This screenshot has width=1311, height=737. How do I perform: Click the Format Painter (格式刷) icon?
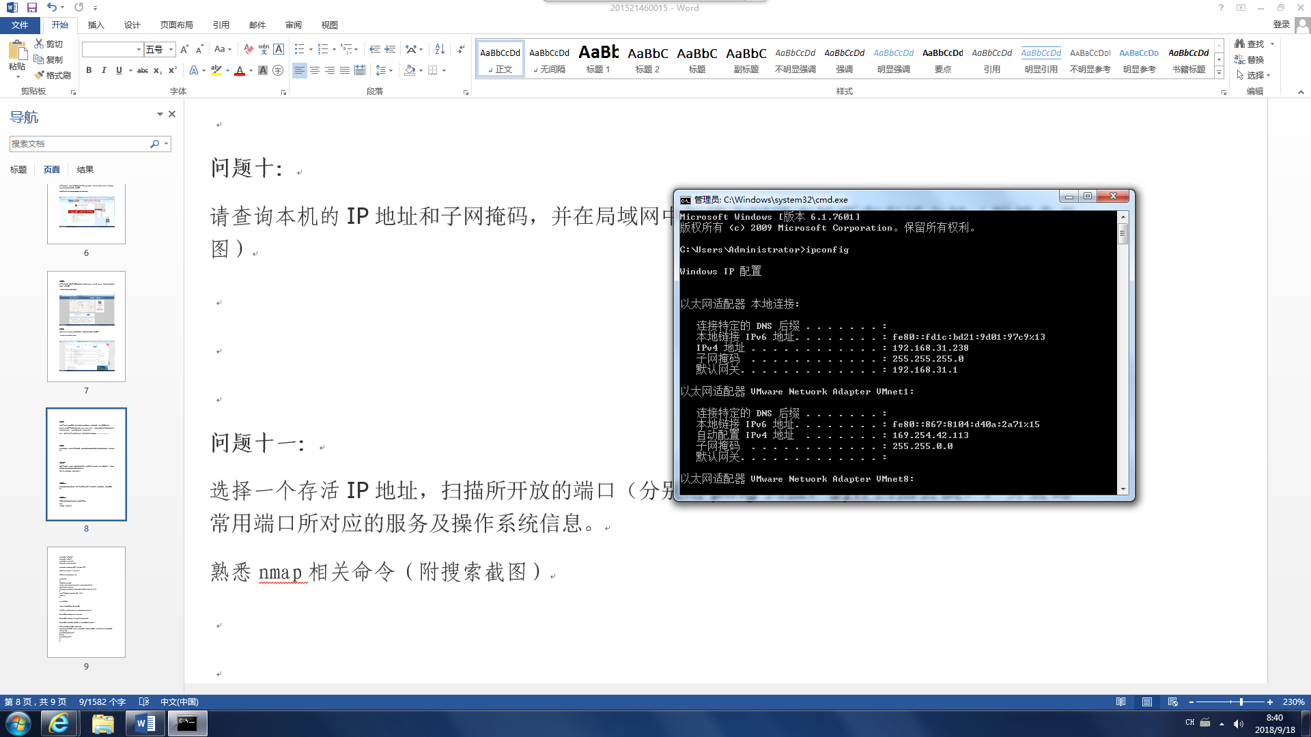tap(40, 75)
